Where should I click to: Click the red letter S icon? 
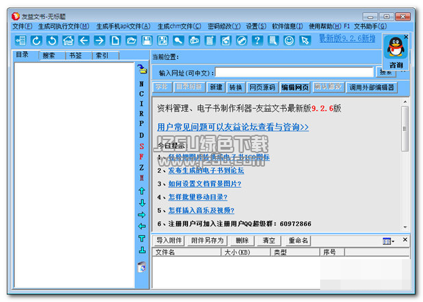pos(142,146)
